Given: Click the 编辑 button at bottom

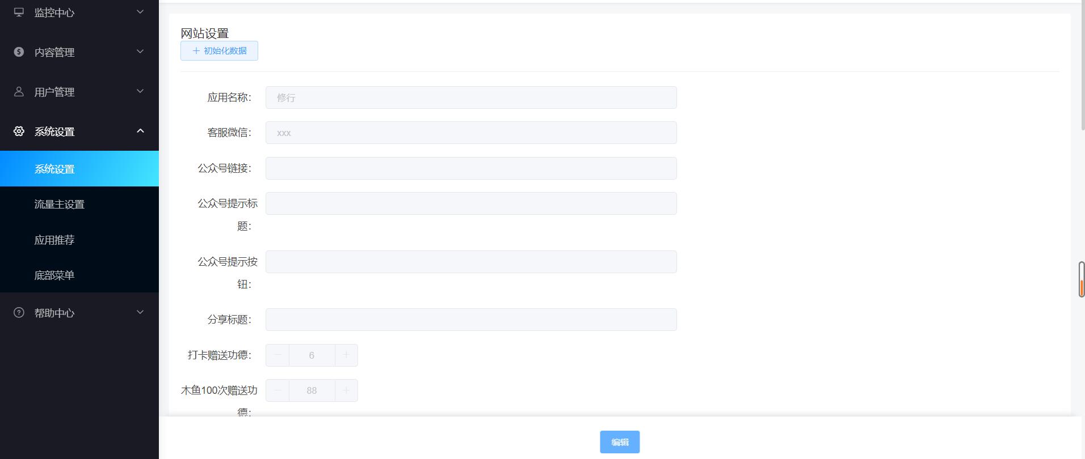Looking at the screenshot, I should coord(620,442).
